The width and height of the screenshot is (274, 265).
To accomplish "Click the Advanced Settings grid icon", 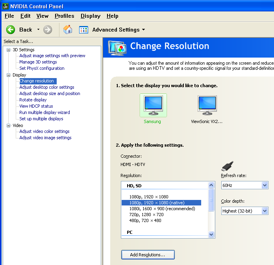I will coord(83,30).
